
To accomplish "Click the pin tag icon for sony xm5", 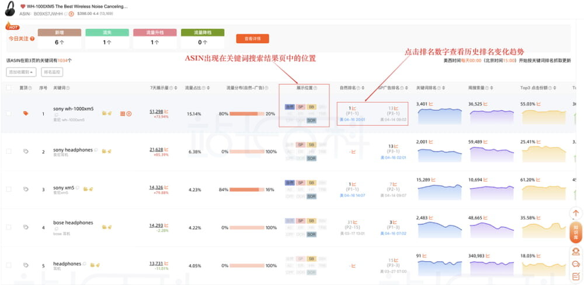I will click(x=26, y=189).
